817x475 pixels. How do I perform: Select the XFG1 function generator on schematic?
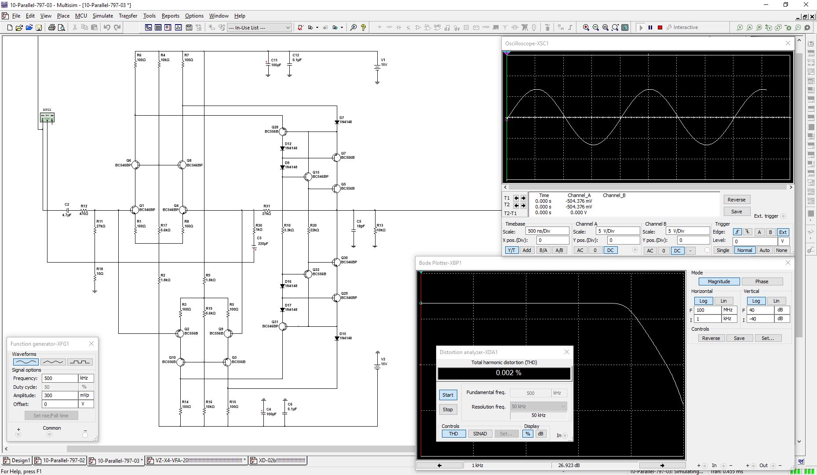click(47, 117)
